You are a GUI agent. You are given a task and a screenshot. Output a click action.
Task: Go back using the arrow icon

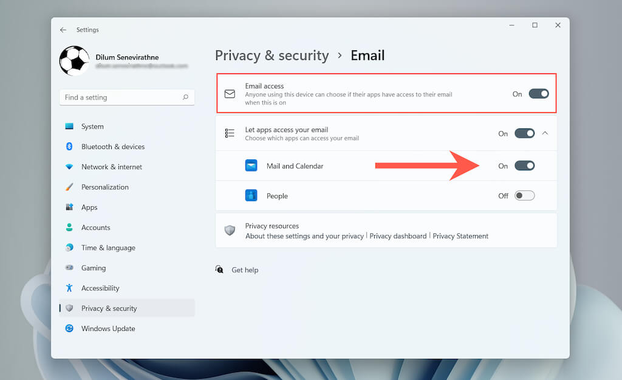coord(63,30)
